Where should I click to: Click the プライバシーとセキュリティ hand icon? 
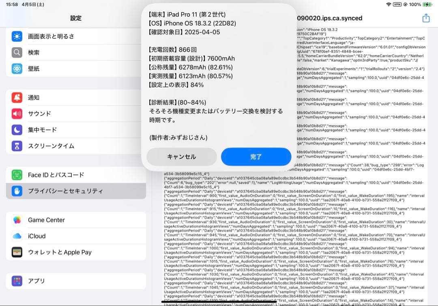pos(16,190)
